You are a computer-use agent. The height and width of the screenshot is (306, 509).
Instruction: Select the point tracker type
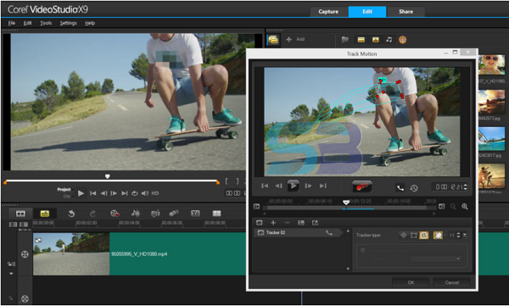(x=403, y=235)
